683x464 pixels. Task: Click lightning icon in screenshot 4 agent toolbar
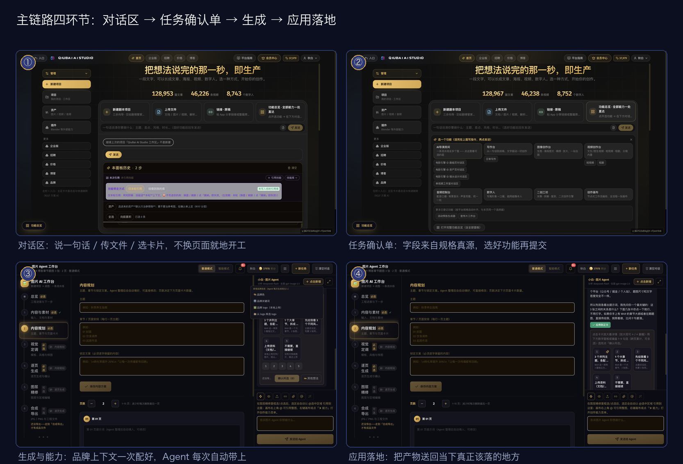(591, 396)
